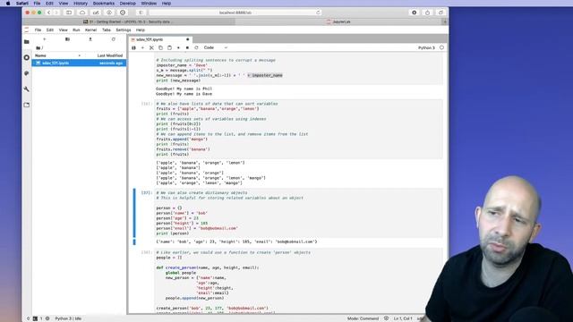
Task: Select sdav_101.ipynb in the file browser
Action: [x=79, y=64]
